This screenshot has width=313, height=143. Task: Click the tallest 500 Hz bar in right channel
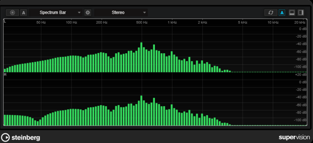click(141, 110)
